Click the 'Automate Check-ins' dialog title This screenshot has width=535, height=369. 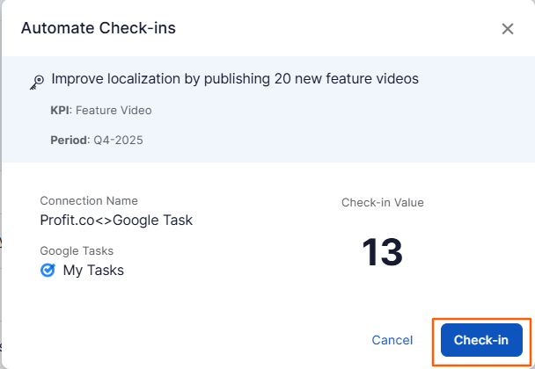[x=99, y=28]
